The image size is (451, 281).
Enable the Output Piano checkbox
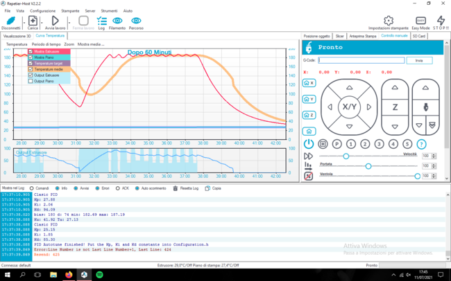pos(31,81)
